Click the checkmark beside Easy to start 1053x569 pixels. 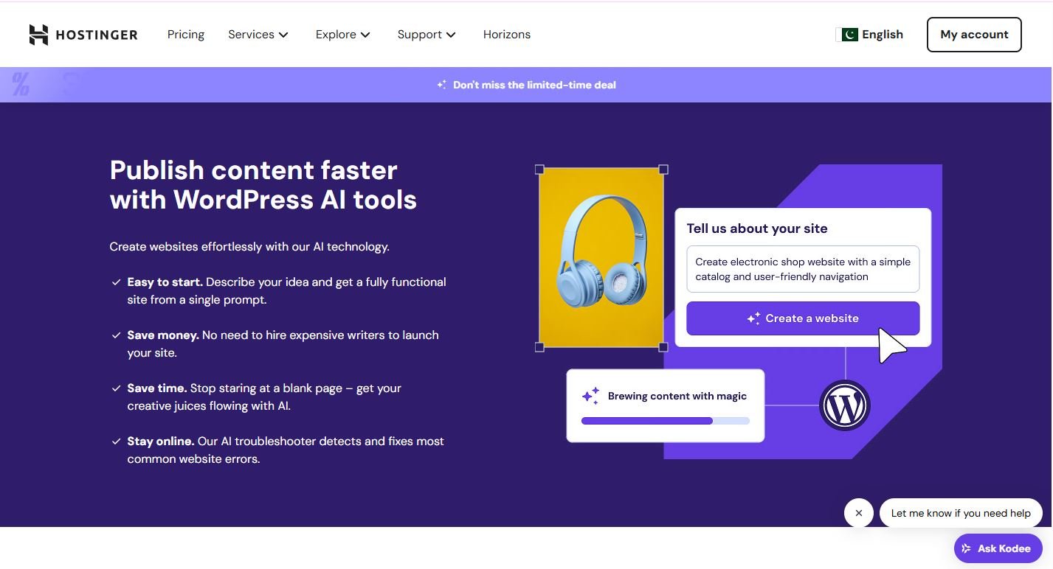tap(116, 282)
